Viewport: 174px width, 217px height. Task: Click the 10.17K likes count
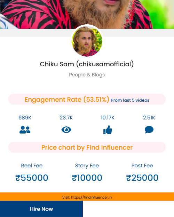coord(108,118)
